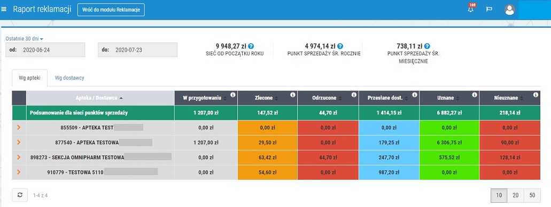Show info for Nieuznane column
Screen dimensions: 551x207
tap(536, 95)
